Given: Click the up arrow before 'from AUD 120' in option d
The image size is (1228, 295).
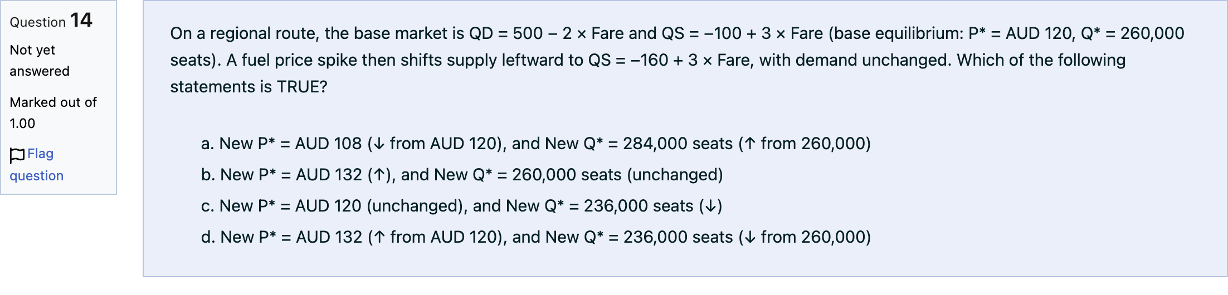Looking at the screenshot, I should click(x=379, y=238).
